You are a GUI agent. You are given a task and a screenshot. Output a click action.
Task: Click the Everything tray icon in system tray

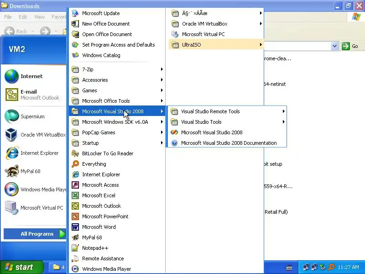[x=331, y=267]
